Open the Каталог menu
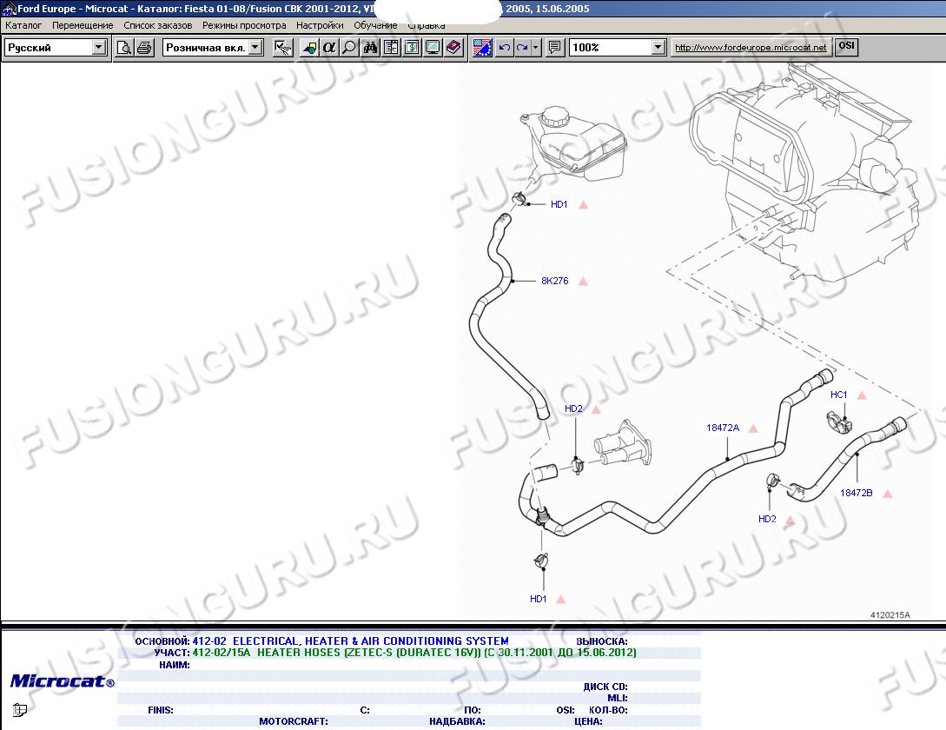Image resolution: width=946 pixels, height=730 pixels. pyautogui.click(x=23, y=25)
